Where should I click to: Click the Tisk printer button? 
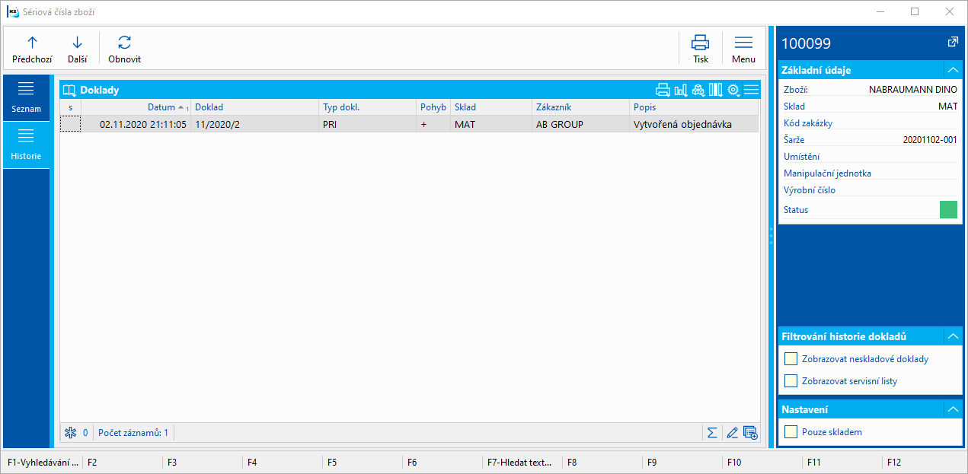tap(700, 49)
